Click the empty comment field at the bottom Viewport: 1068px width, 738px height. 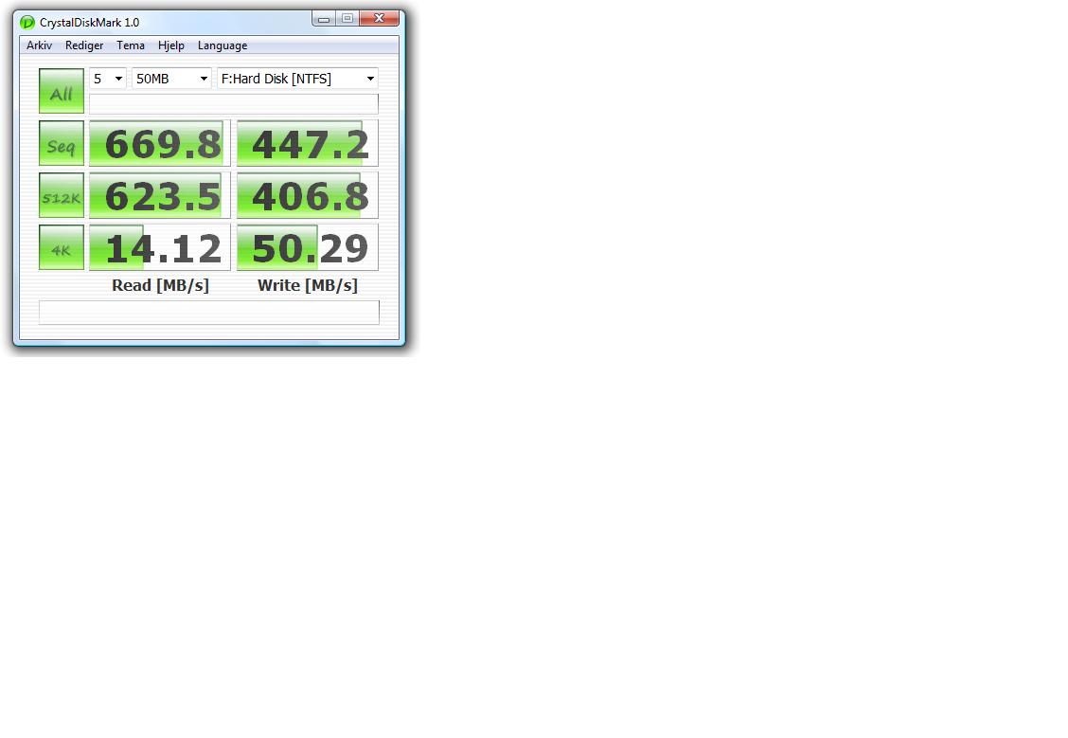click(x=209, y=313)
